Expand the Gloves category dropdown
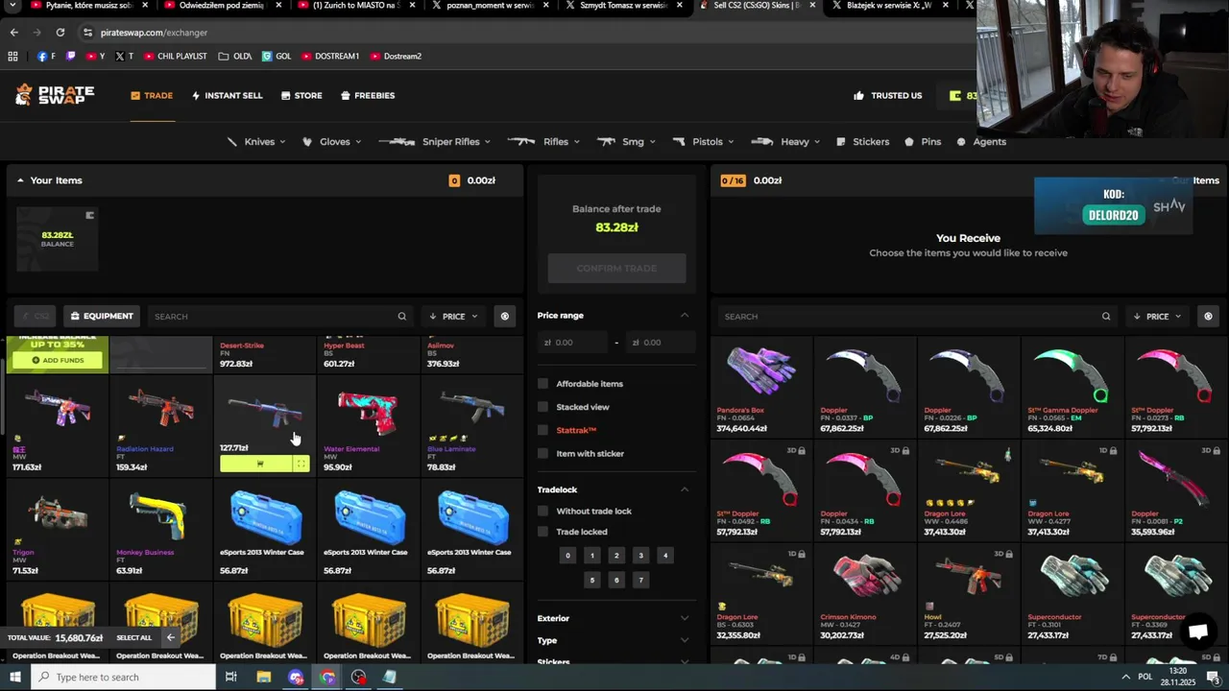The image size is (1229, 691). 332,142
